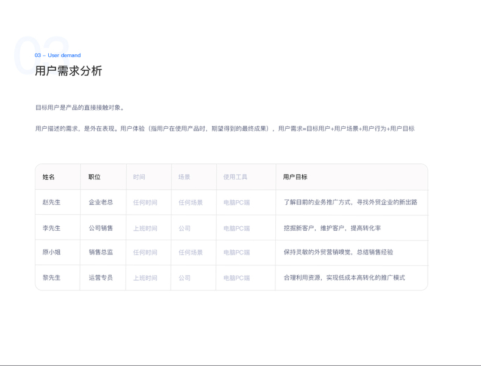Select the name cell '黎先生'
This screenshot has height=366, width=481.
[x=51, y=278]
